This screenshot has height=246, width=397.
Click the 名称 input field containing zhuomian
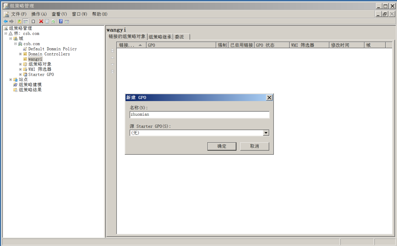click(x=200, y=115)
